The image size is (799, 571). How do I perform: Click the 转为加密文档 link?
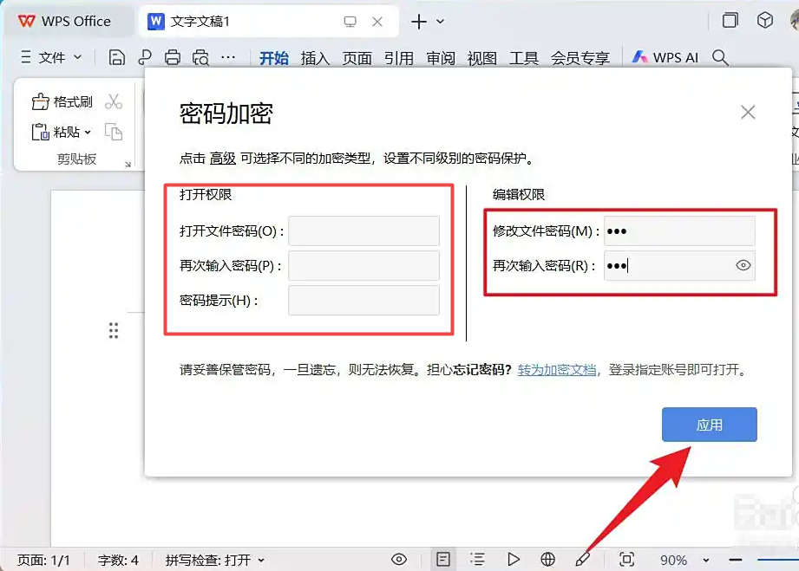[x=557, y=370]
